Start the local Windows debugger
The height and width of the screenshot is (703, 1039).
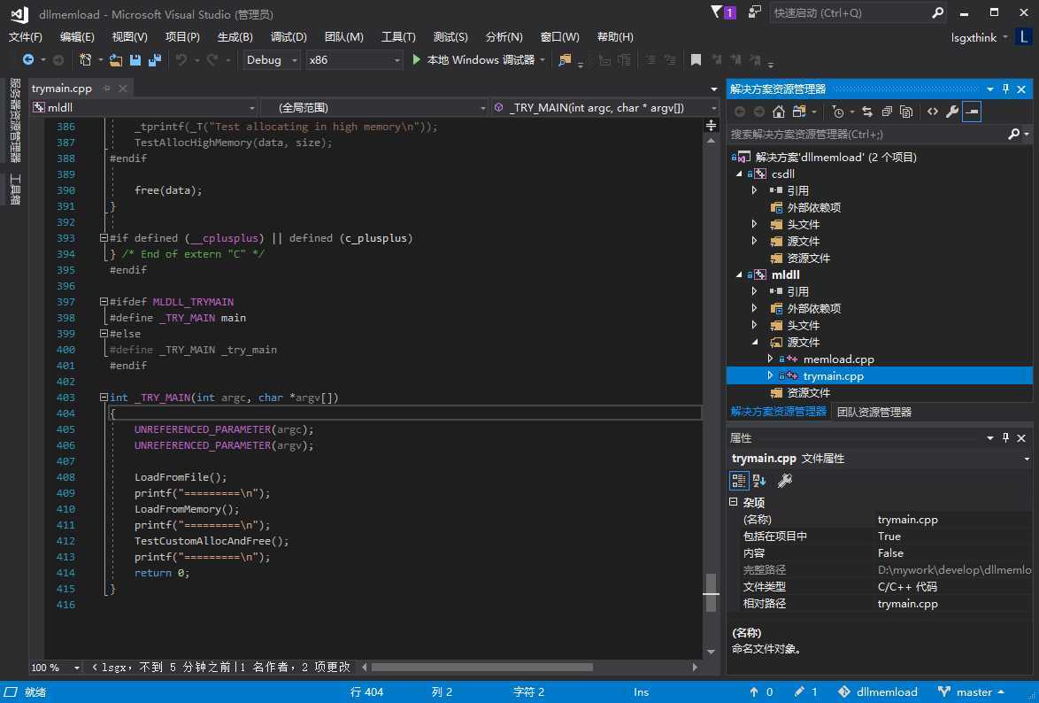tap(473, 59)
